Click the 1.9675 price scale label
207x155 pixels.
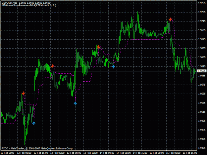click(x=202, y=39)
